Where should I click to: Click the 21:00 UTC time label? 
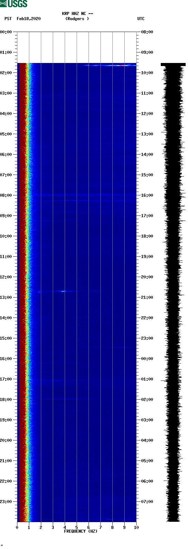pos(147,297)
